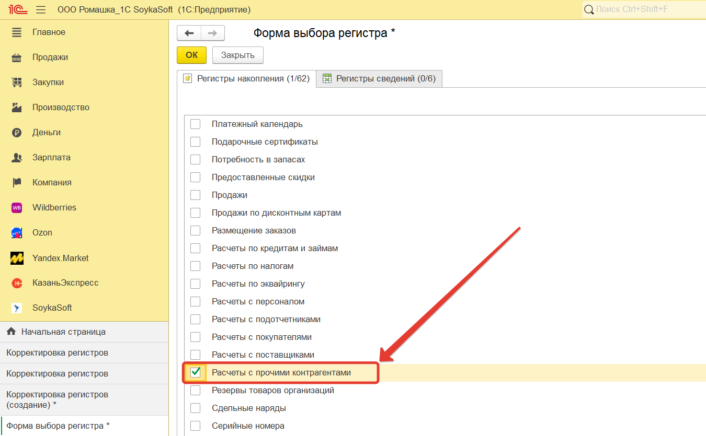Check Продажи по дисконтным картам checkbox
The height and width of the screenshot is (436, 706).
[x=195, y=213]
